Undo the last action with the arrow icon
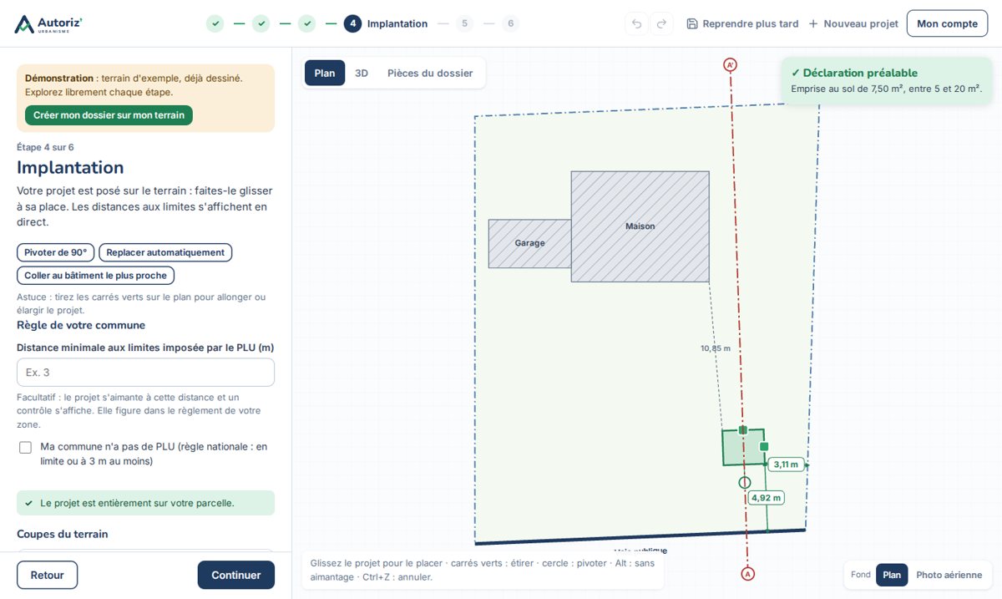 [x=637, y=23]
